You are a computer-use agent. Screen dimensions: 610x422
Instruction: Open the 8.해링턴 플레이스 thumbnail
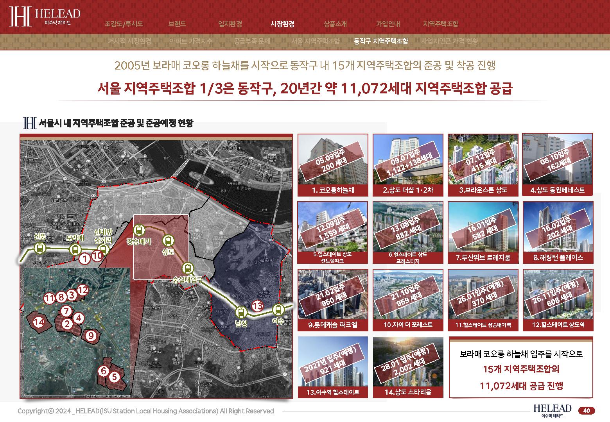click(558, 232)
